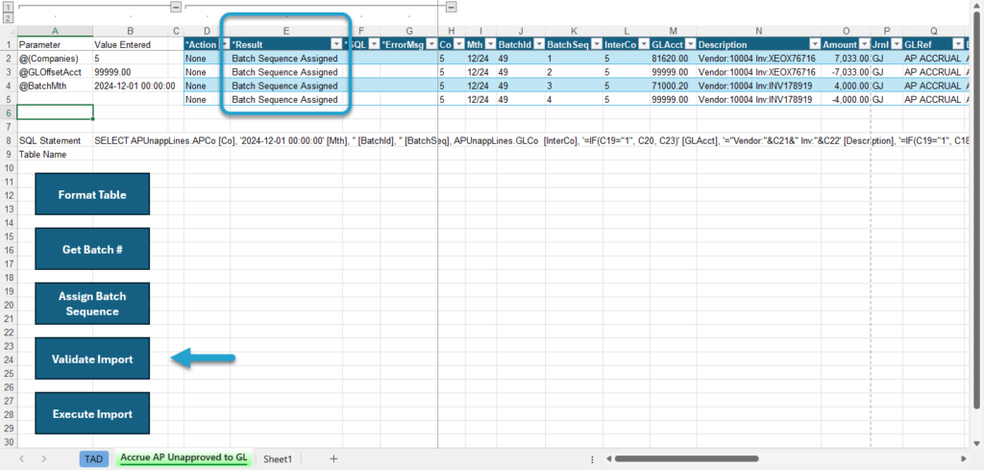The height and width of the screenshot is (470, 984).
Task: Open the GLRef column filter dropdown
Action: pos(958,44)
